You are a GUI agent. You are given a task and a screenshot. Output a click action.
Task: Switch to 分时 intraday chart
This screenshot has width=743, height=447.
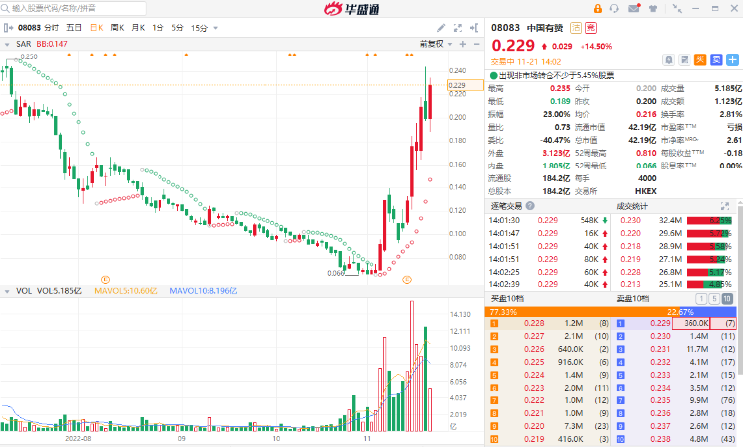[x=52, y=28]
